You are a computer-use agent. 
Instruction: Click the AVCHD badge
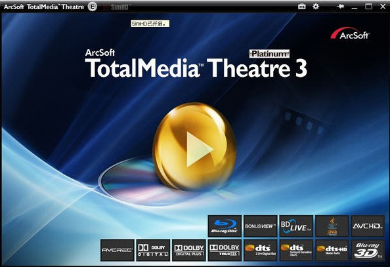click(x=368, y=226)
